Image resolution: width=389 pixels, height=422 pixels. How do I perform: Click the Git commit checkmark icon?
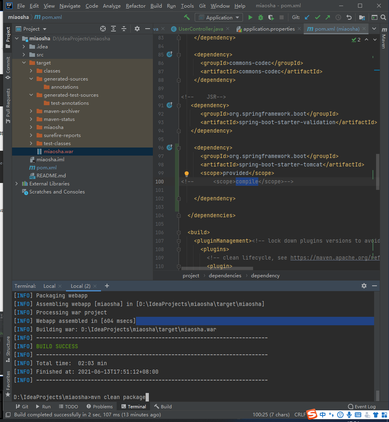coord(317,17)
